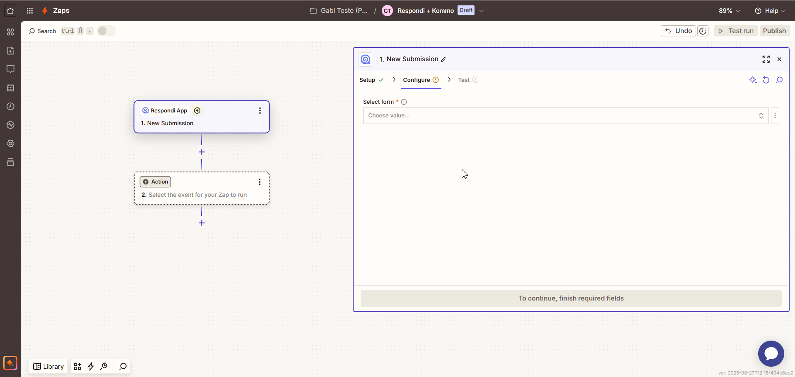Add step between trigger and action

(x=202, y=152)
